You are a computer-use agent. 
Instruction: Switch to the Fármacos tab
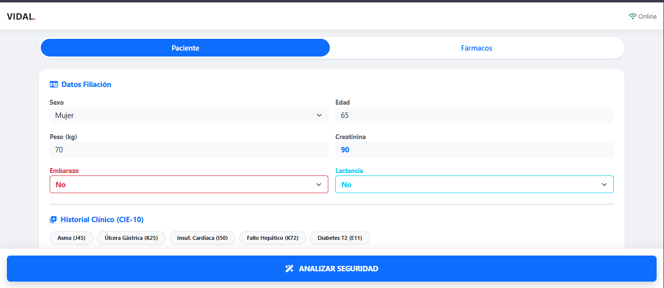click(476, 48)
